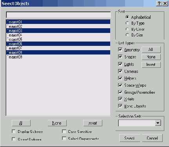Click Teapot09 list entry
This screenshot has width=169, height=147.
coord(58,57)
